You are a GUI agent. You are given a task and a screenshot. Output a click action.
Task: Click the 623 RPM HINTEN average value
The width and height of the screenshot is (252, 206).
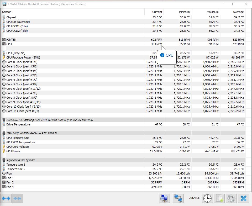pos(238,40)
